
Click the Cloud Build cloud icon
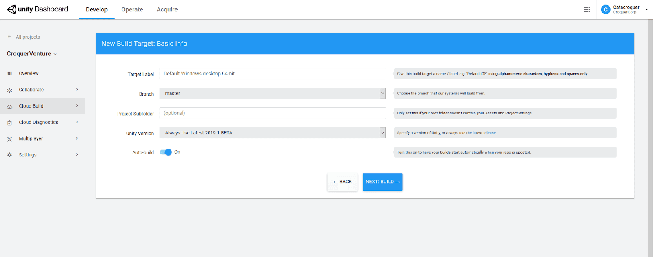(9, 106)
